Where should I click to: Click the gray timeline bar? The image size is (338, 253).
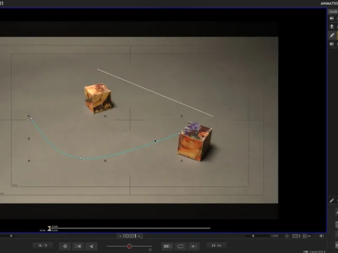point(131,228)
